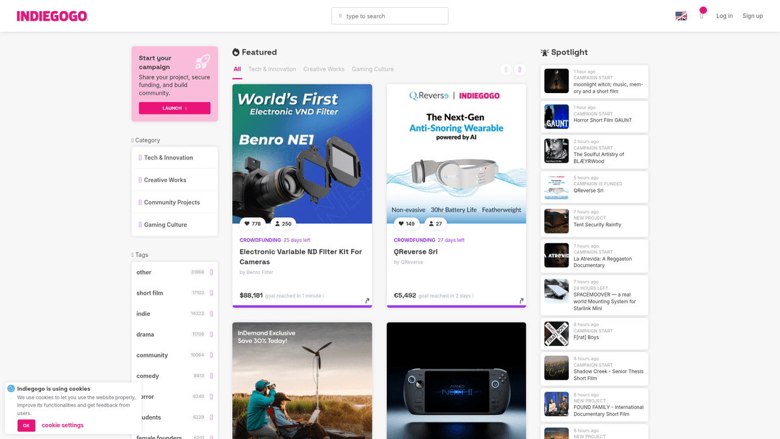The width and height of the screenshot is (780, 439).
Task: Select the All tab under Featured
Action: (237, 68)
